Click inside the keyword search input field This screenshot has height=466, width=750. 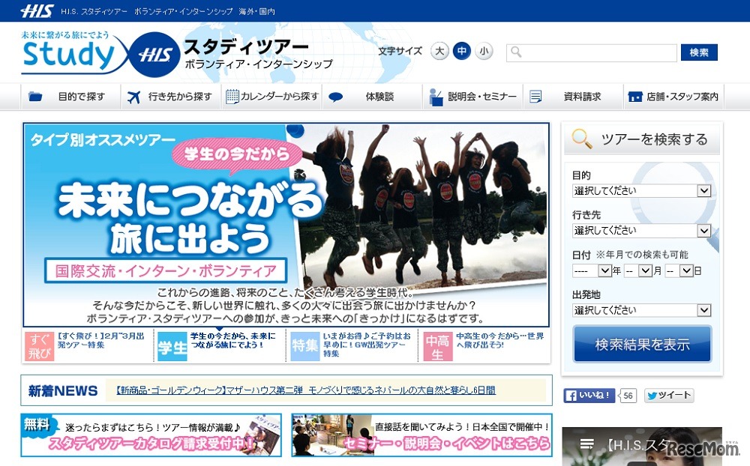pyautogui.click(x=592, y=52)
